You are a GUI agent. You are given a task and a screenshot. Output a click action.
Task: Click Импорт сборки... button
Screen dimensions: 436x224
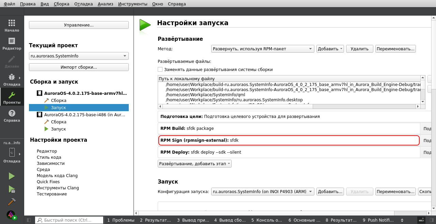point(79,67)
